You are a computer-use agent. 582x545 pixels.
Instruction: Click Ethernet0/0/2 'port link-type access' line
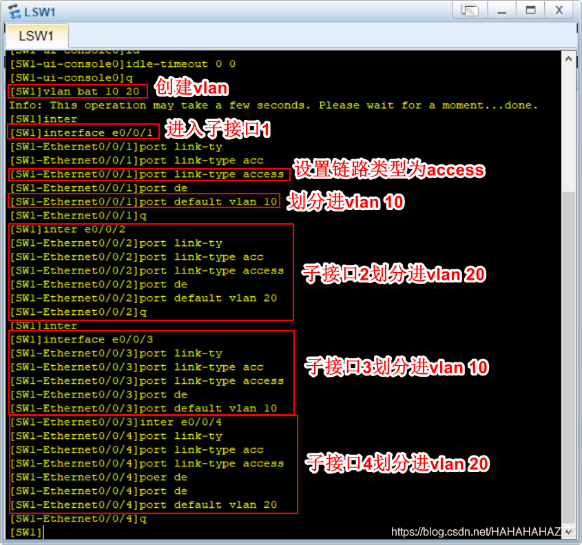click(147, 271)
